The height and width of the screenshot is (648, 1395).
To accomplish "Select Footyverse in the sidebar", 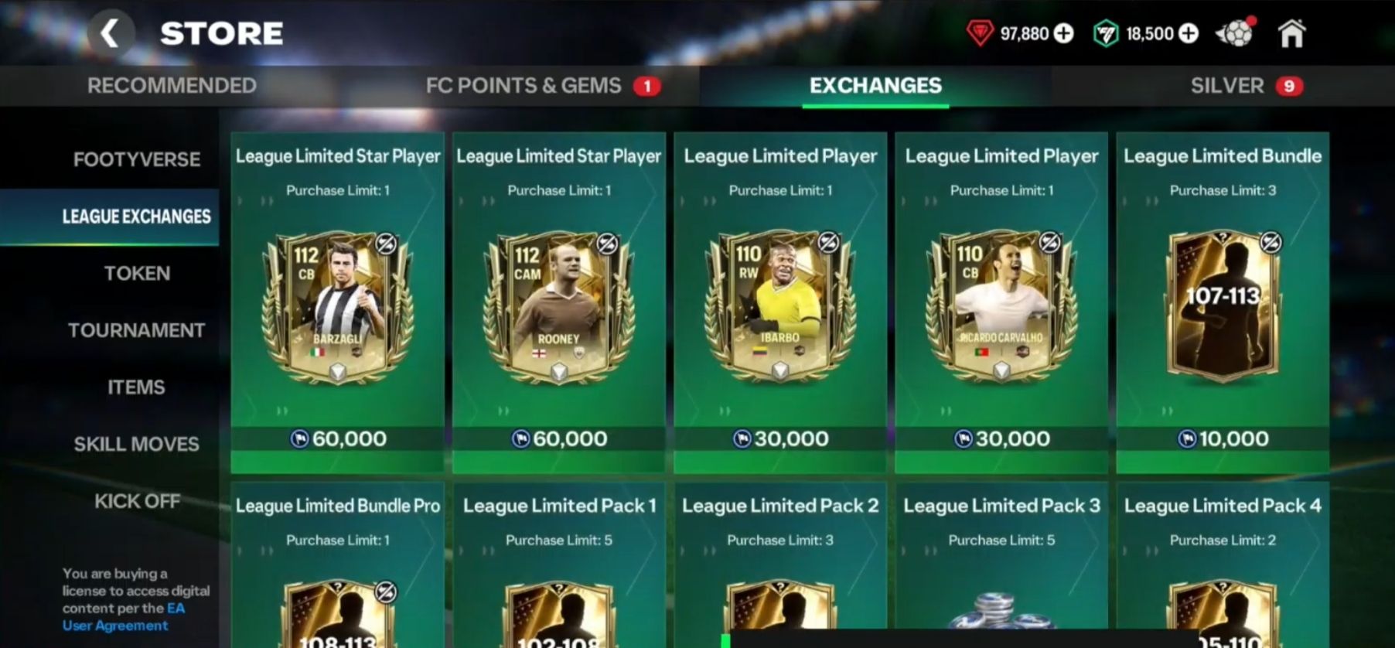I will click(x=137, y=159).
